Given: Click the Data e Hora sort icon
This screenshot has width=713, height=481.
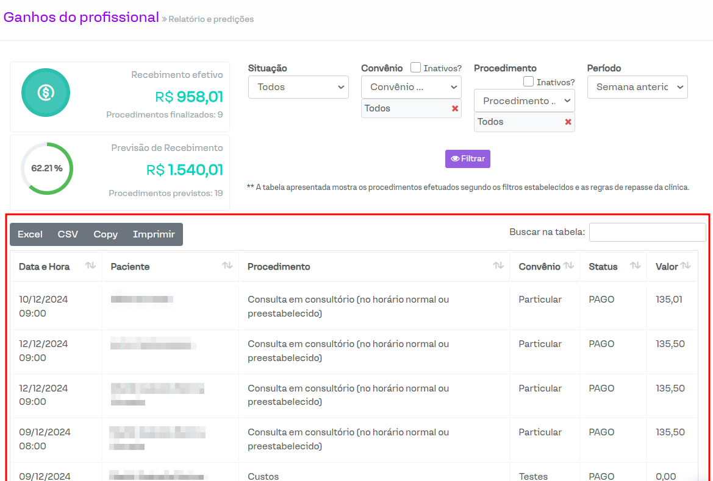Looking at the screenshot, I should coord(90,265).
